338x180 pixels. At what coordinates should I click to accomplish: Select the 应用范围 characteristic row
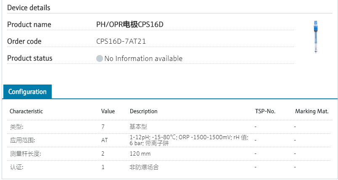click(x=22, y=140)
